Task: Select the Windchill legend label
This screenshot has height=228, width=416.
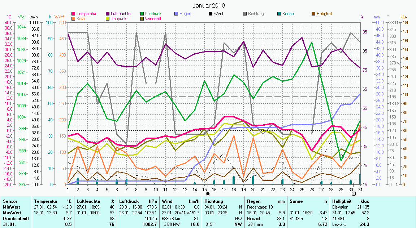Action: pyautogui.click(x=153, y=18)
